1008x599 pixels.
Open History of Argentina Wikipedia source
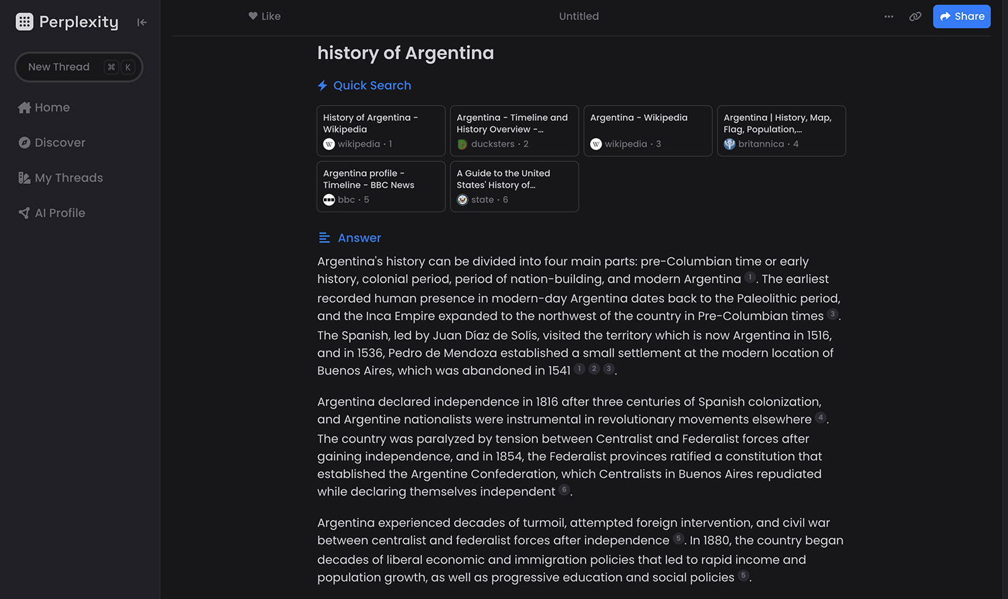coord(381,131)
